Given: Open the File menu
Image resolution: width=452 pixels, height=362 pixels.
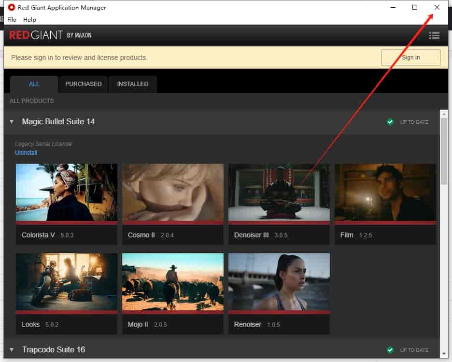Looking at the screenshot, I should [x=12, y=20].
